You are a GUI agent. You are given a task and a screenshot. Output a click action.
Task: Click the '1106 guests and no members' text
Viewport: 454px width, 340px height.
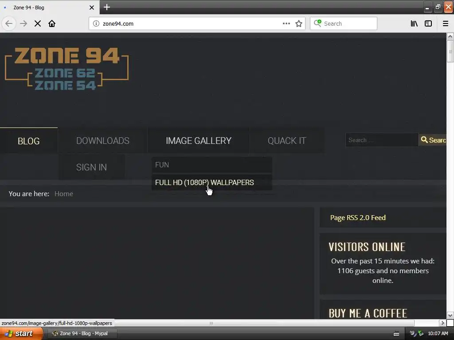(383, 270)
